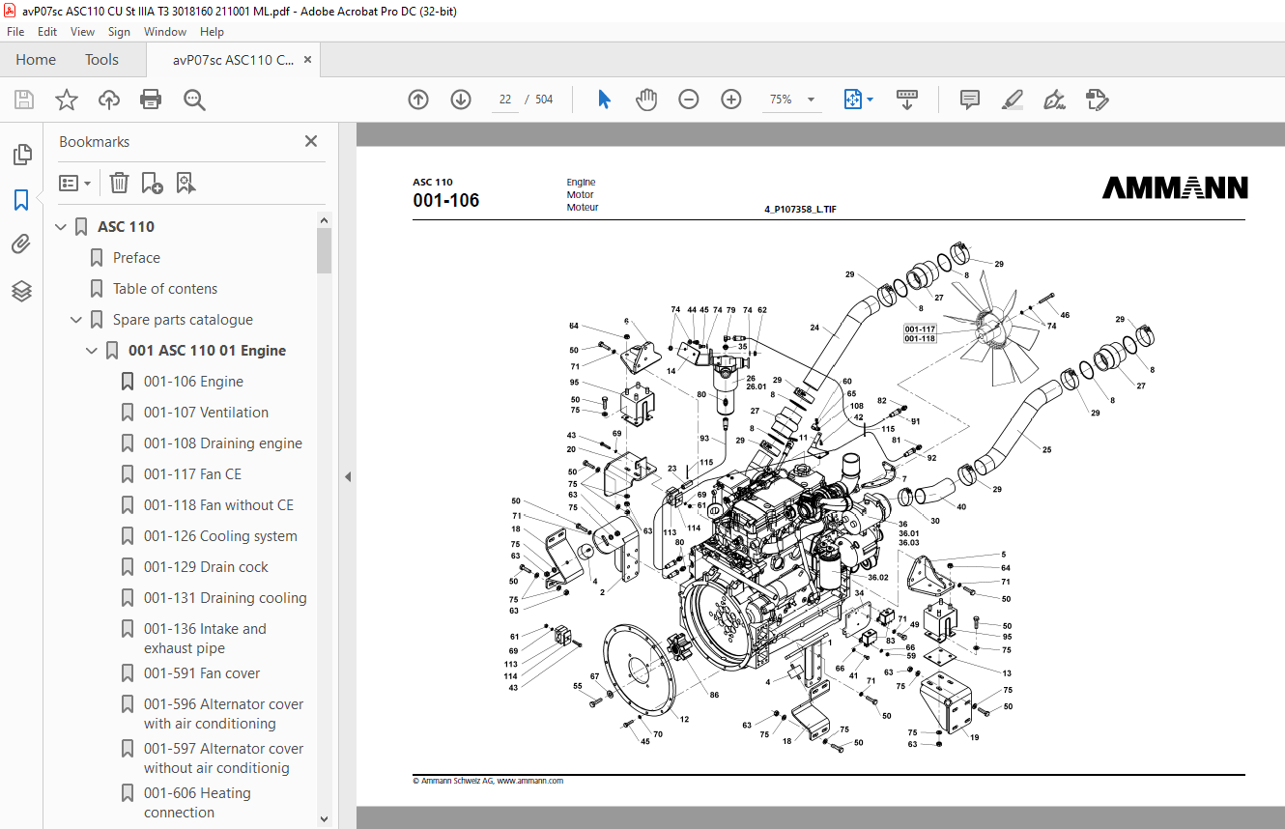Open the 001-117 Fan CE bookmark
Image resolution: width=1285 pixels, height=829 pixels.
point(192,474)
